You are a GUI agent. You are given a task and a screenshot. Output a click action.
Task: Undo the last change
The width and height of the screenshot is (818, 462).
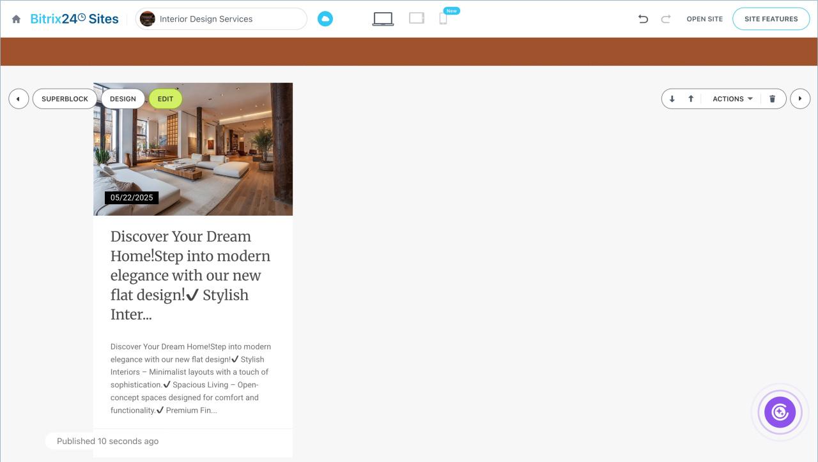(643, 19)
